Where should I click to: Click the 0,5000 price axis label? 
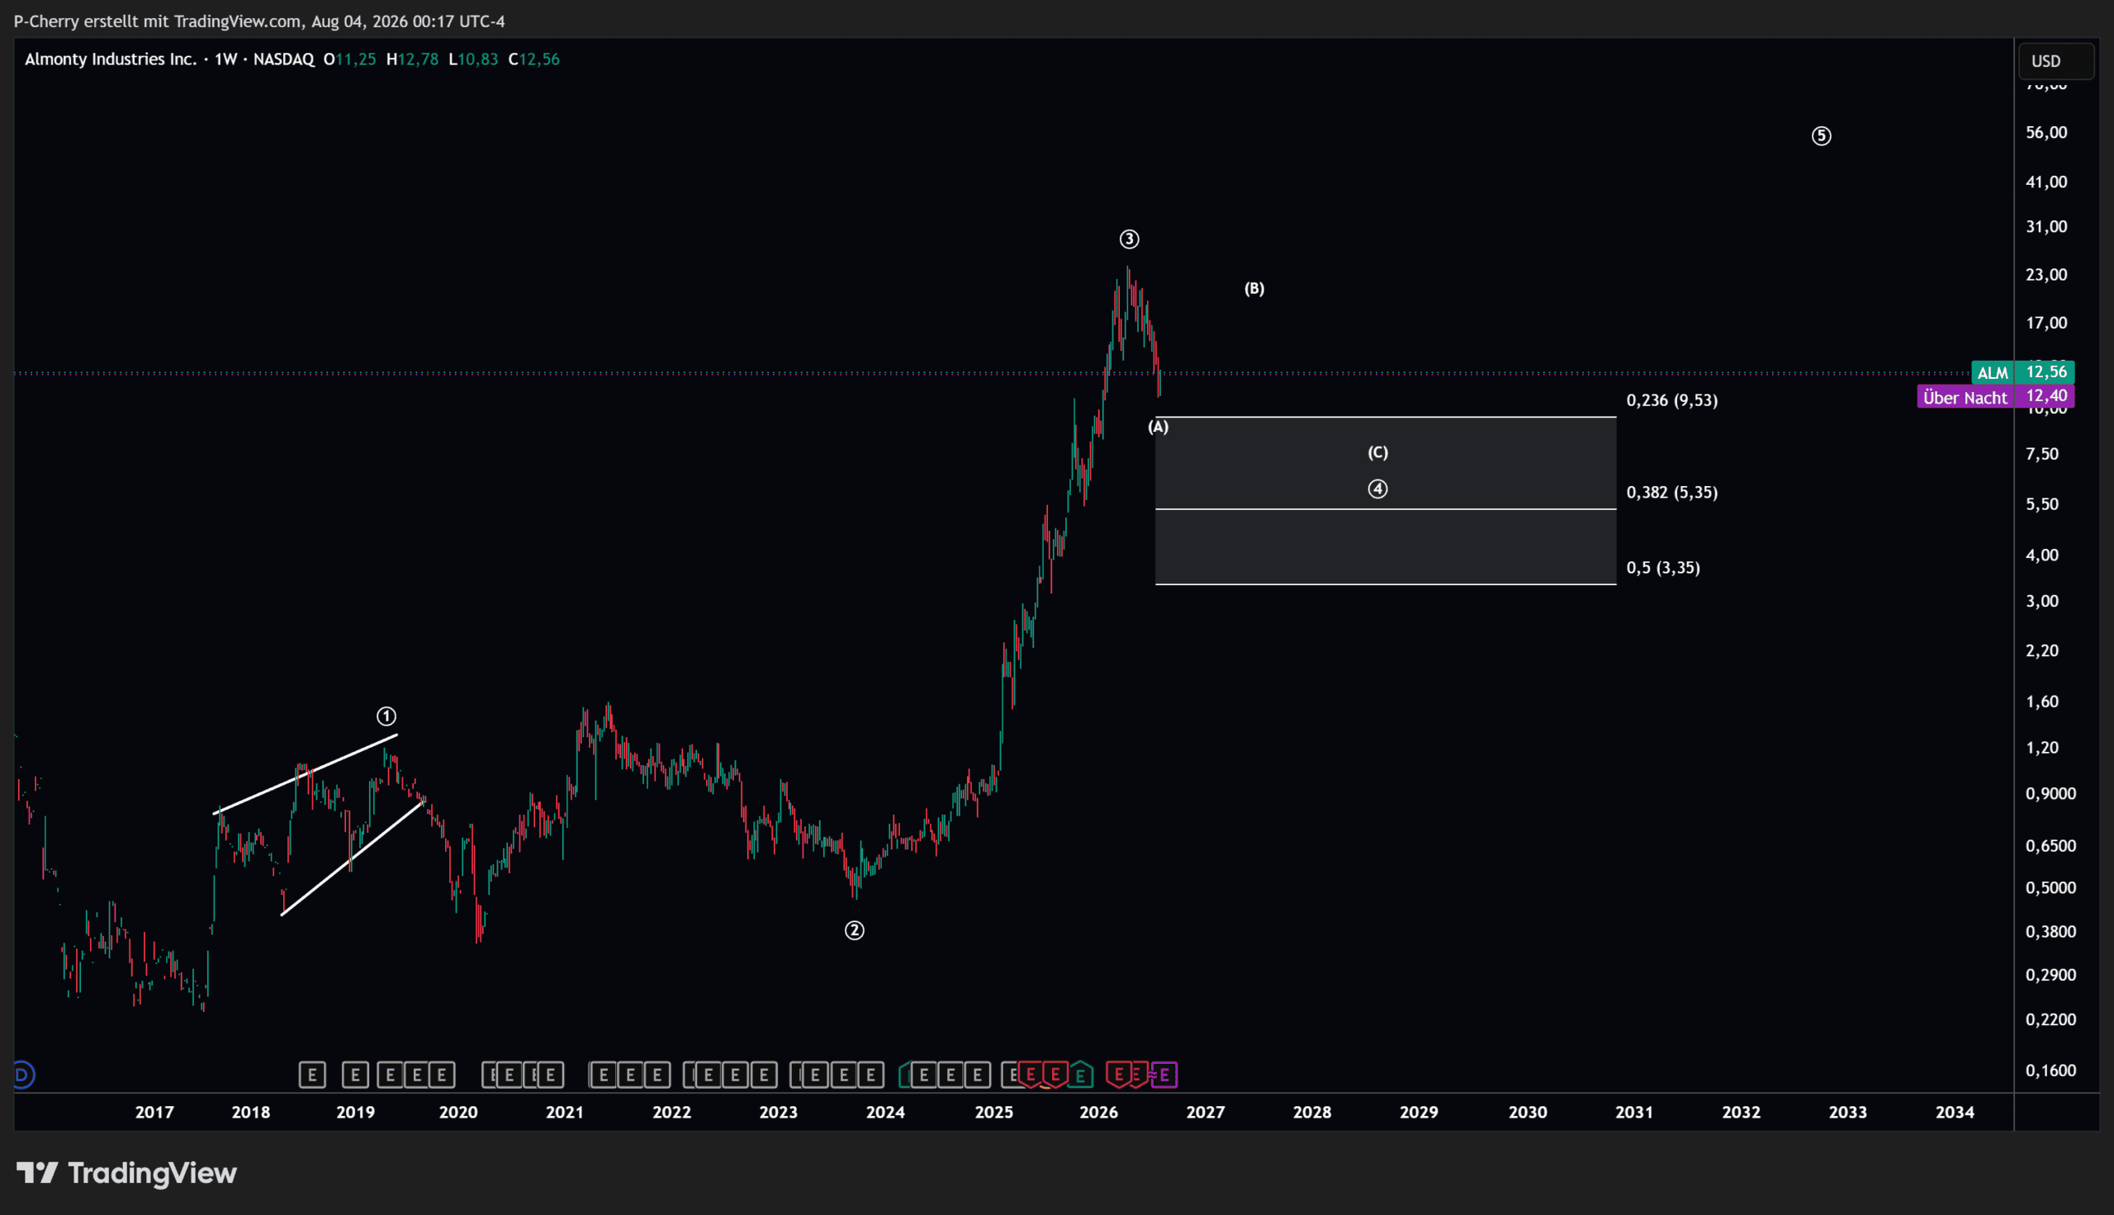2050,888
